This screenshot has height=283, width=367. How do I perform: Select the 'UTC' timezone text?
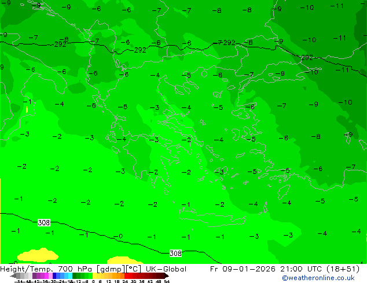coord(314,269)
